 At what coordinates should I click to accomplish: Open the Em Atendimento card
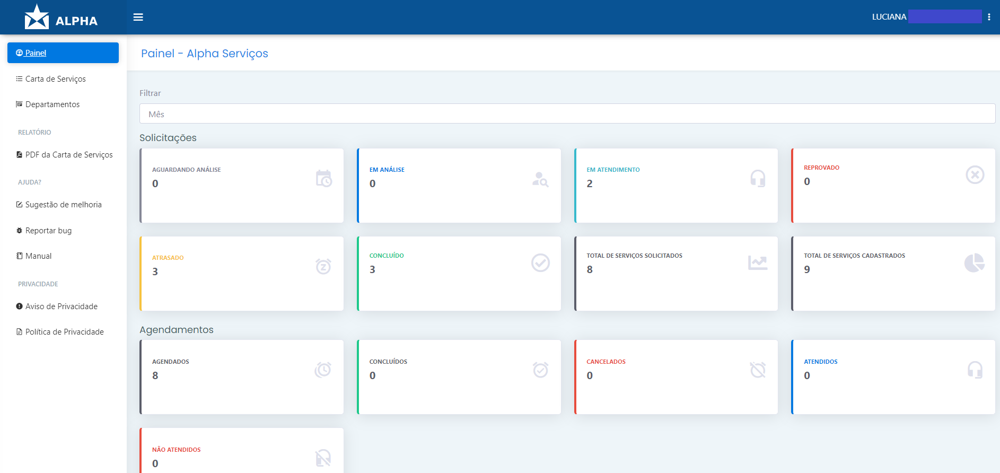point(676,186)
